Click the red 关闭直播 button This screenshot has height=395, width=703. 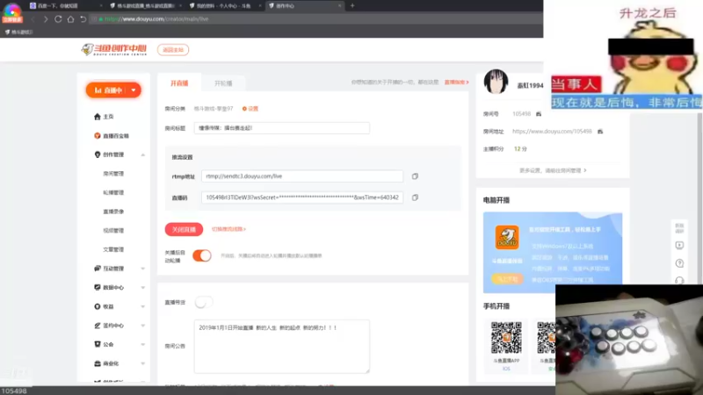pos(184,229)
